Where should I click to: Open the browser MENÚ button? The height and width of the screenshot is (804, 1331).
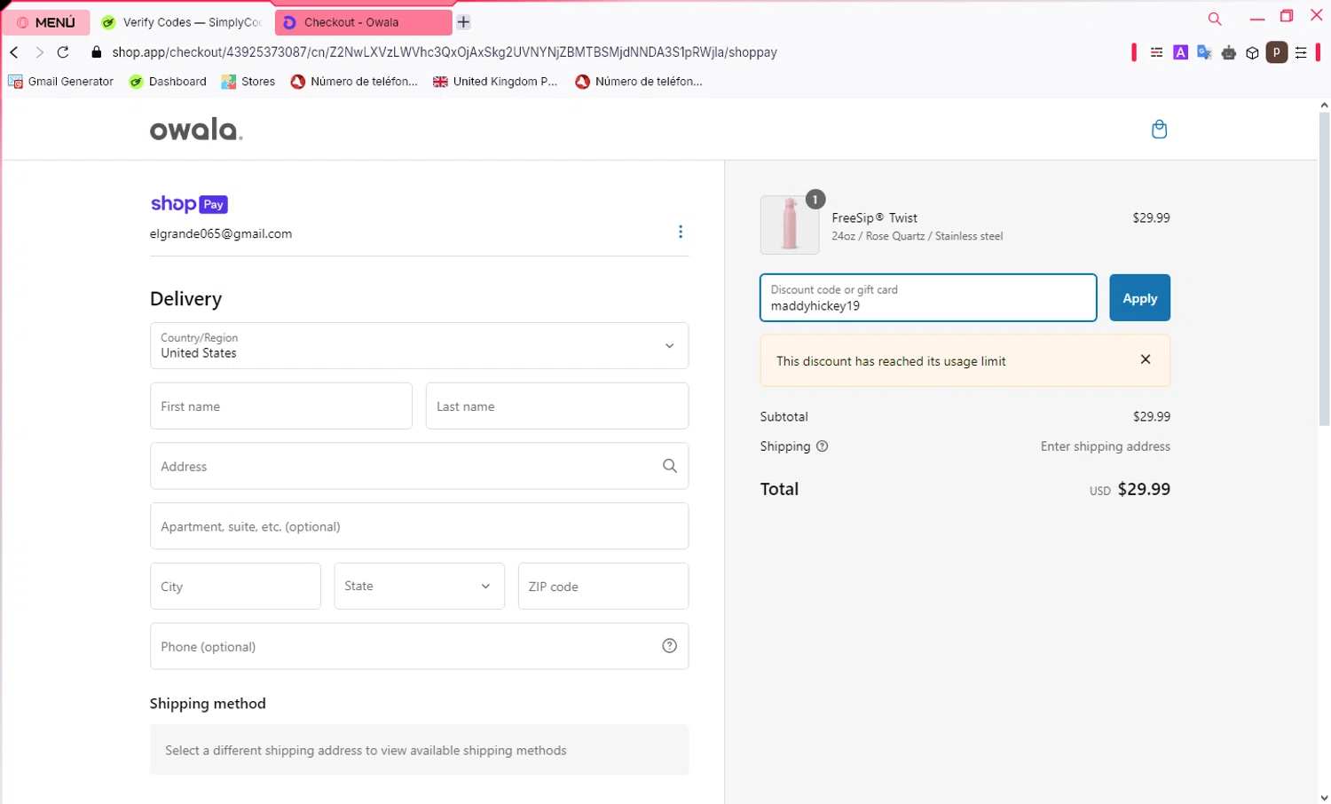(47, 22)
